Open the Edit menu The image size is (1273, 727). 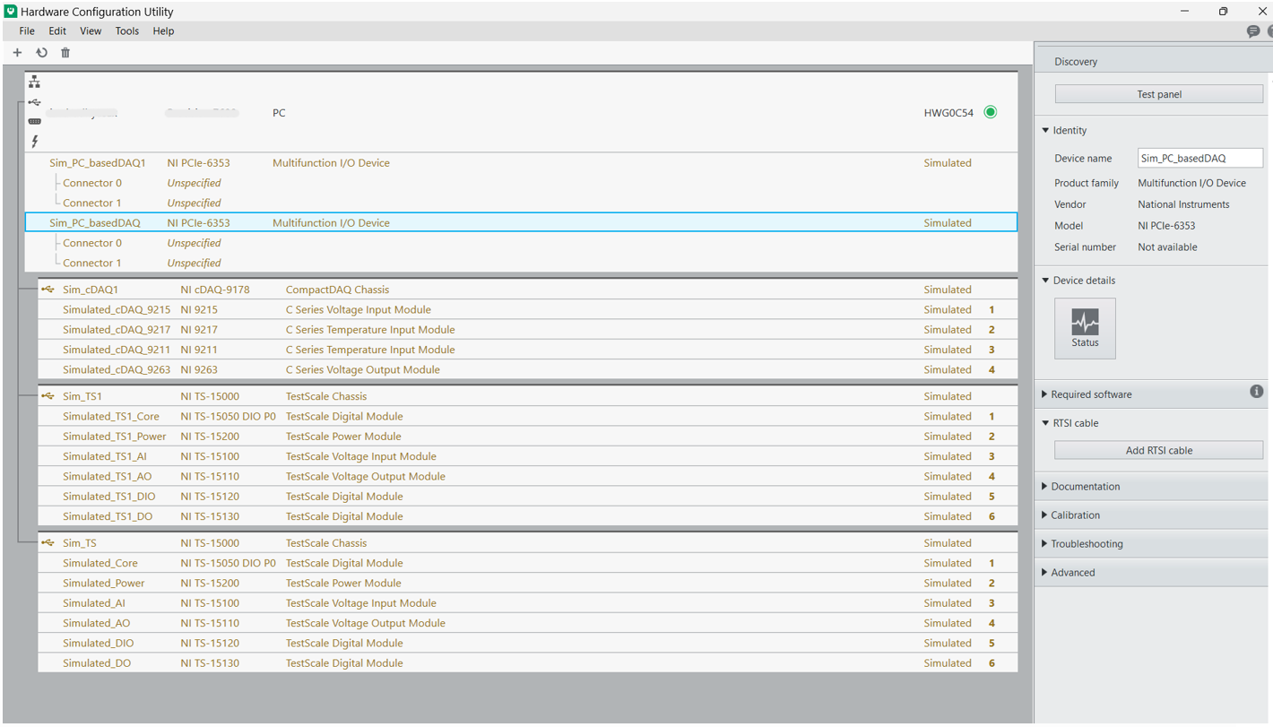click(57, 31)
